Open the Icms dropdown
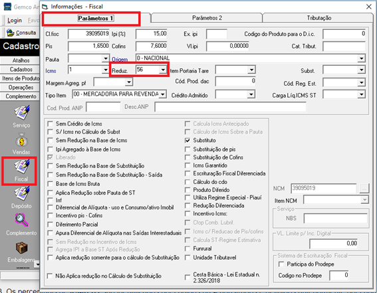 (x=105, y=70)
